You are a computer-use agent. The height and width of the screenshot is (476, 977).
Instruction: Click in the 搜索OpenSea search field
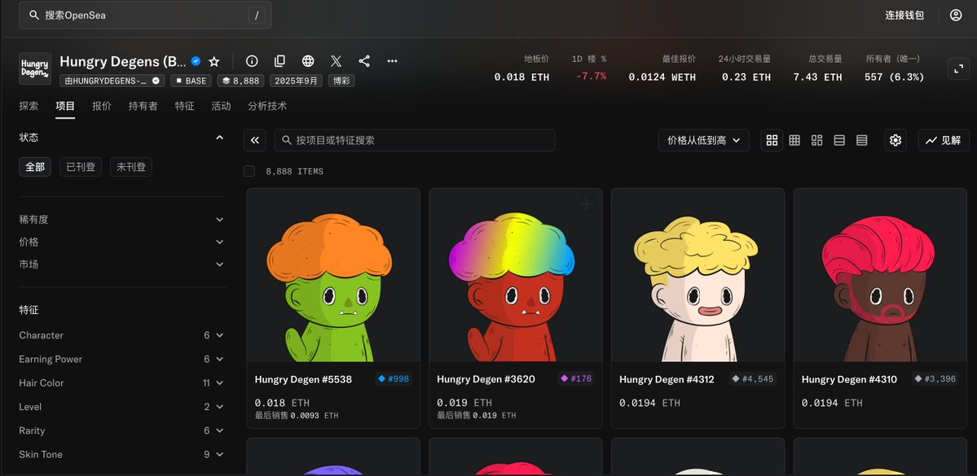coord(145,15)
